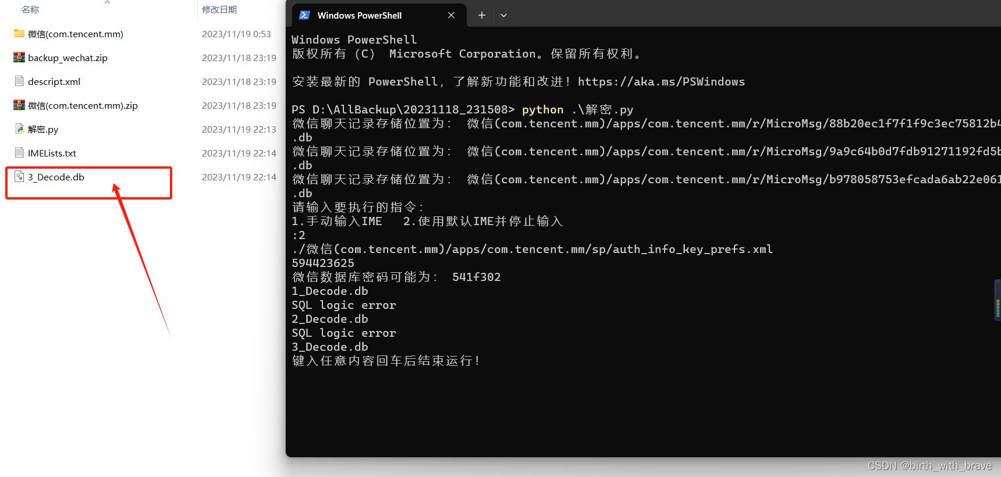1001x477 pixels.
Task: Select the file name 3_Decode.db
Action: pyautogui.click(x=56, y=177)
